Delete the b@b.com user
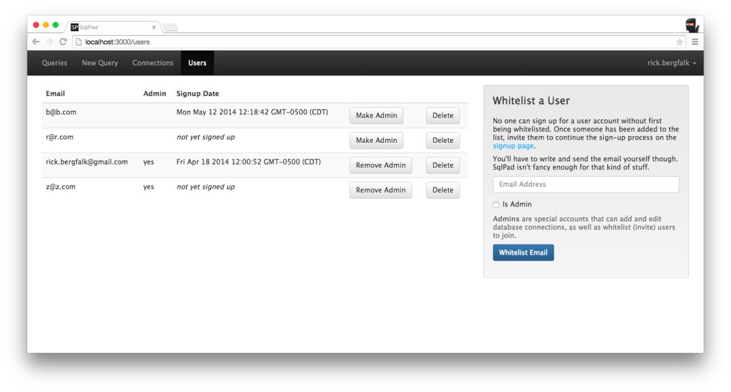 [443, 116]
